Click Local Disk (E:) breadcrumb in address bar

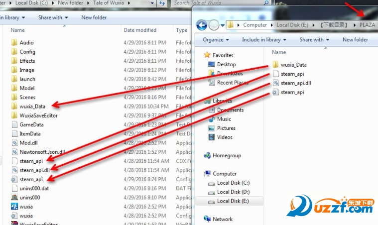point(292,25)
